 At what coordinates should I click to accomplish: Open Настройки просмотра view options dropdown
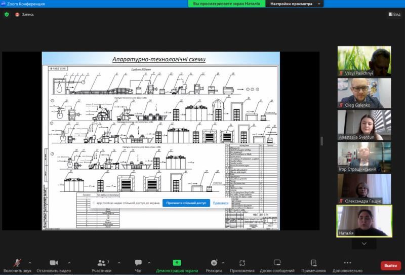(x=295, y=4)
